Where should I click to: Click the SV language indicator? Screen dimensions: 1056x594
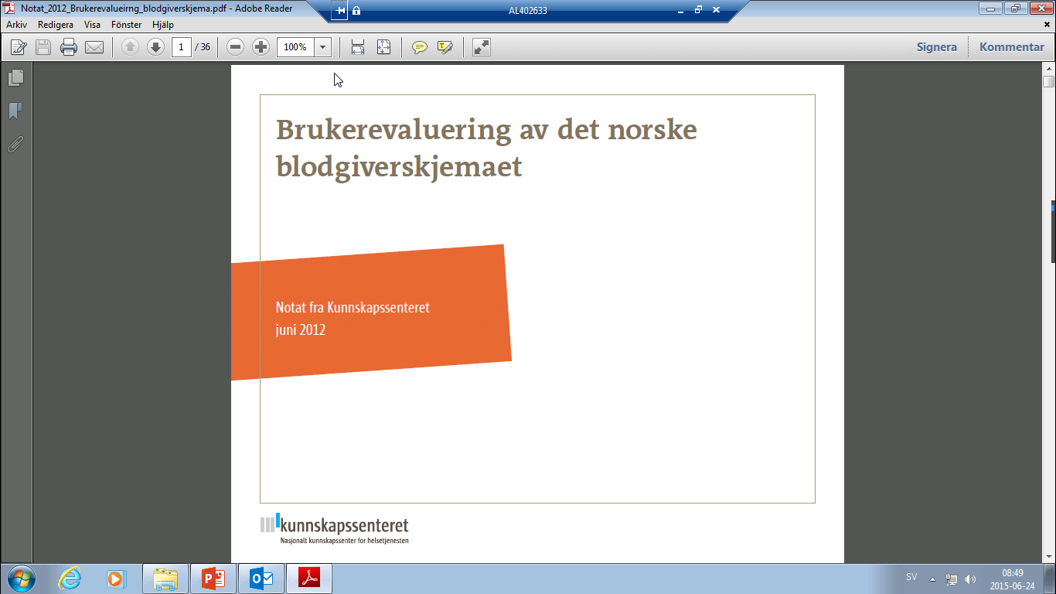(911, 577)
